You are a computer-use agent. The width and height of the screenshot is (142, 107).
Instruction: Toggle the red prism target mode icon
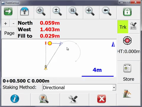tap(127, 40)
